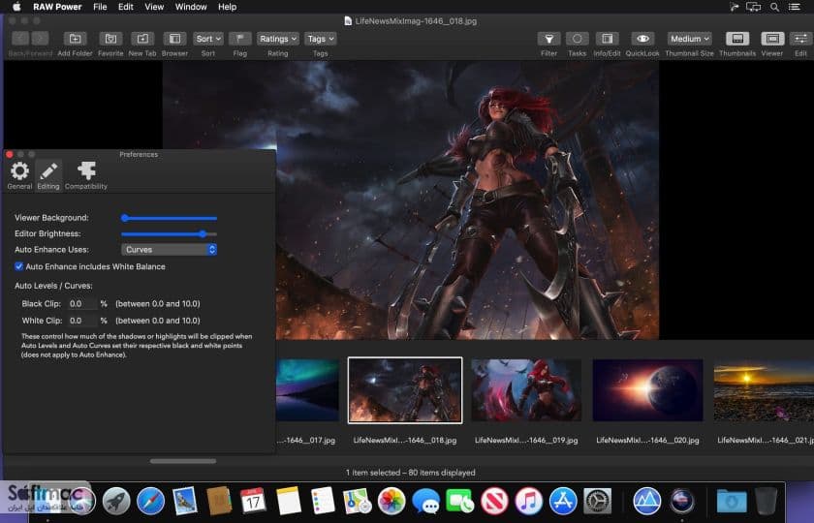Click the horizontal scrollbar below Preferences

coord(183,461)
